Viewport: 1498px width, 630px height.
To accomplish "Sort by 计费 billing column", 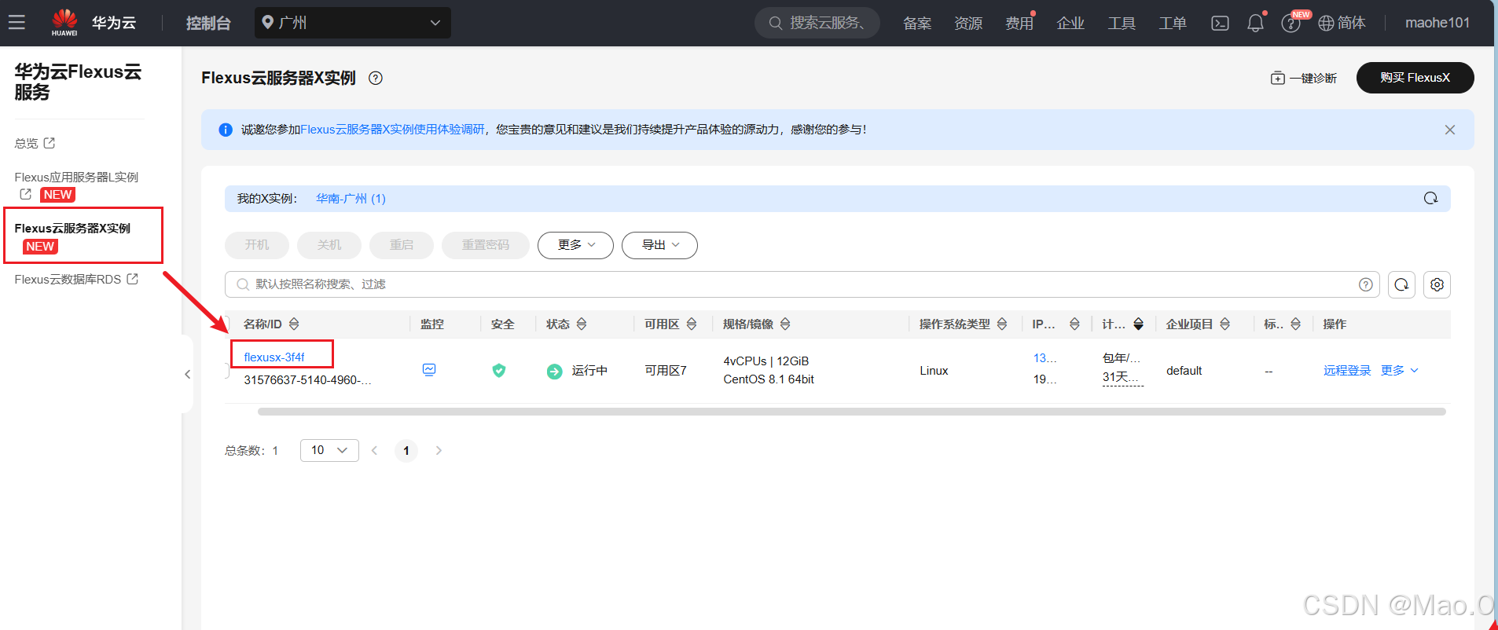I will (1138, 324).
